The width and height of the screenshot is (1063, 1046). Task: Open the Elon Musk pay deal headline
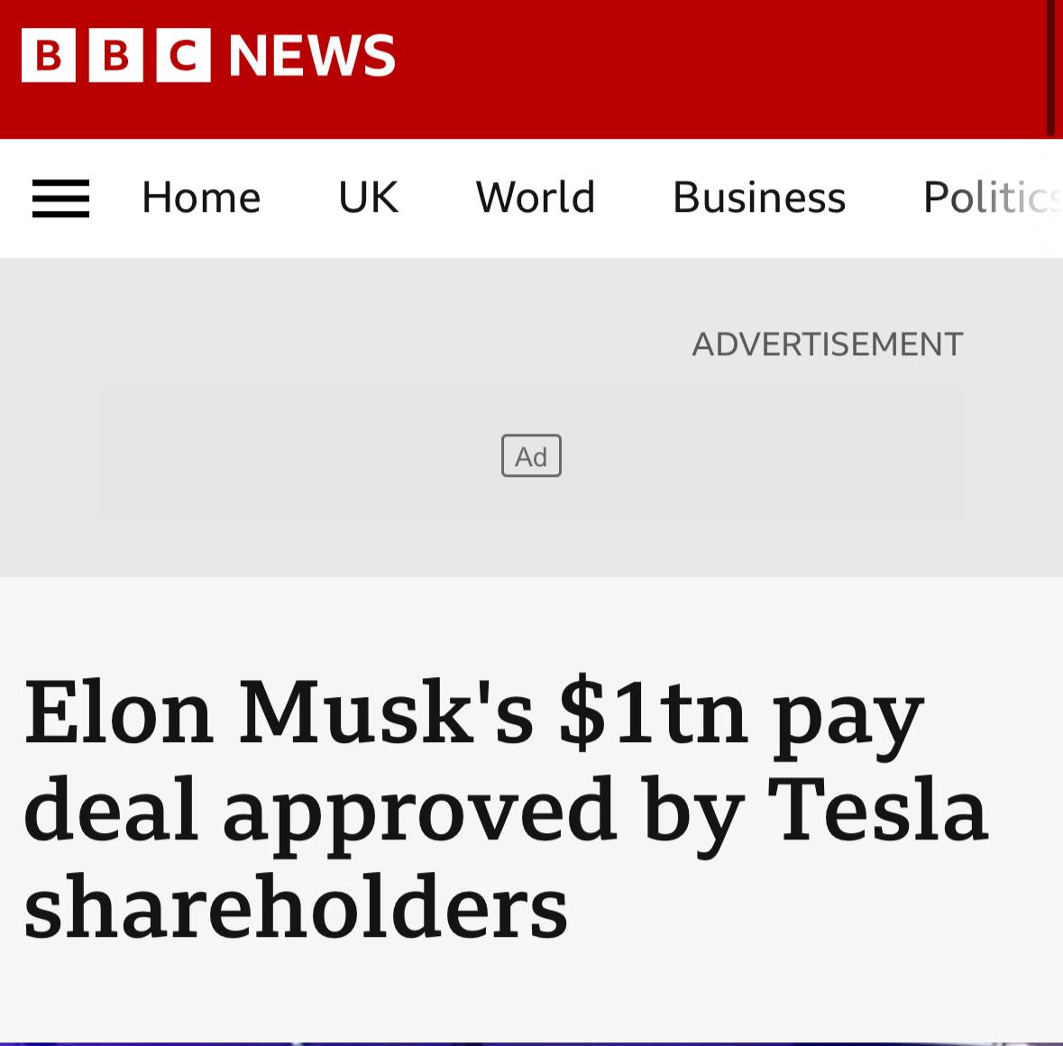pos(505,807)
